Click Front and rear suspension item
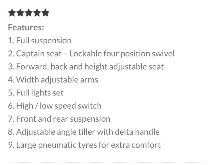 tap(59, 119)
